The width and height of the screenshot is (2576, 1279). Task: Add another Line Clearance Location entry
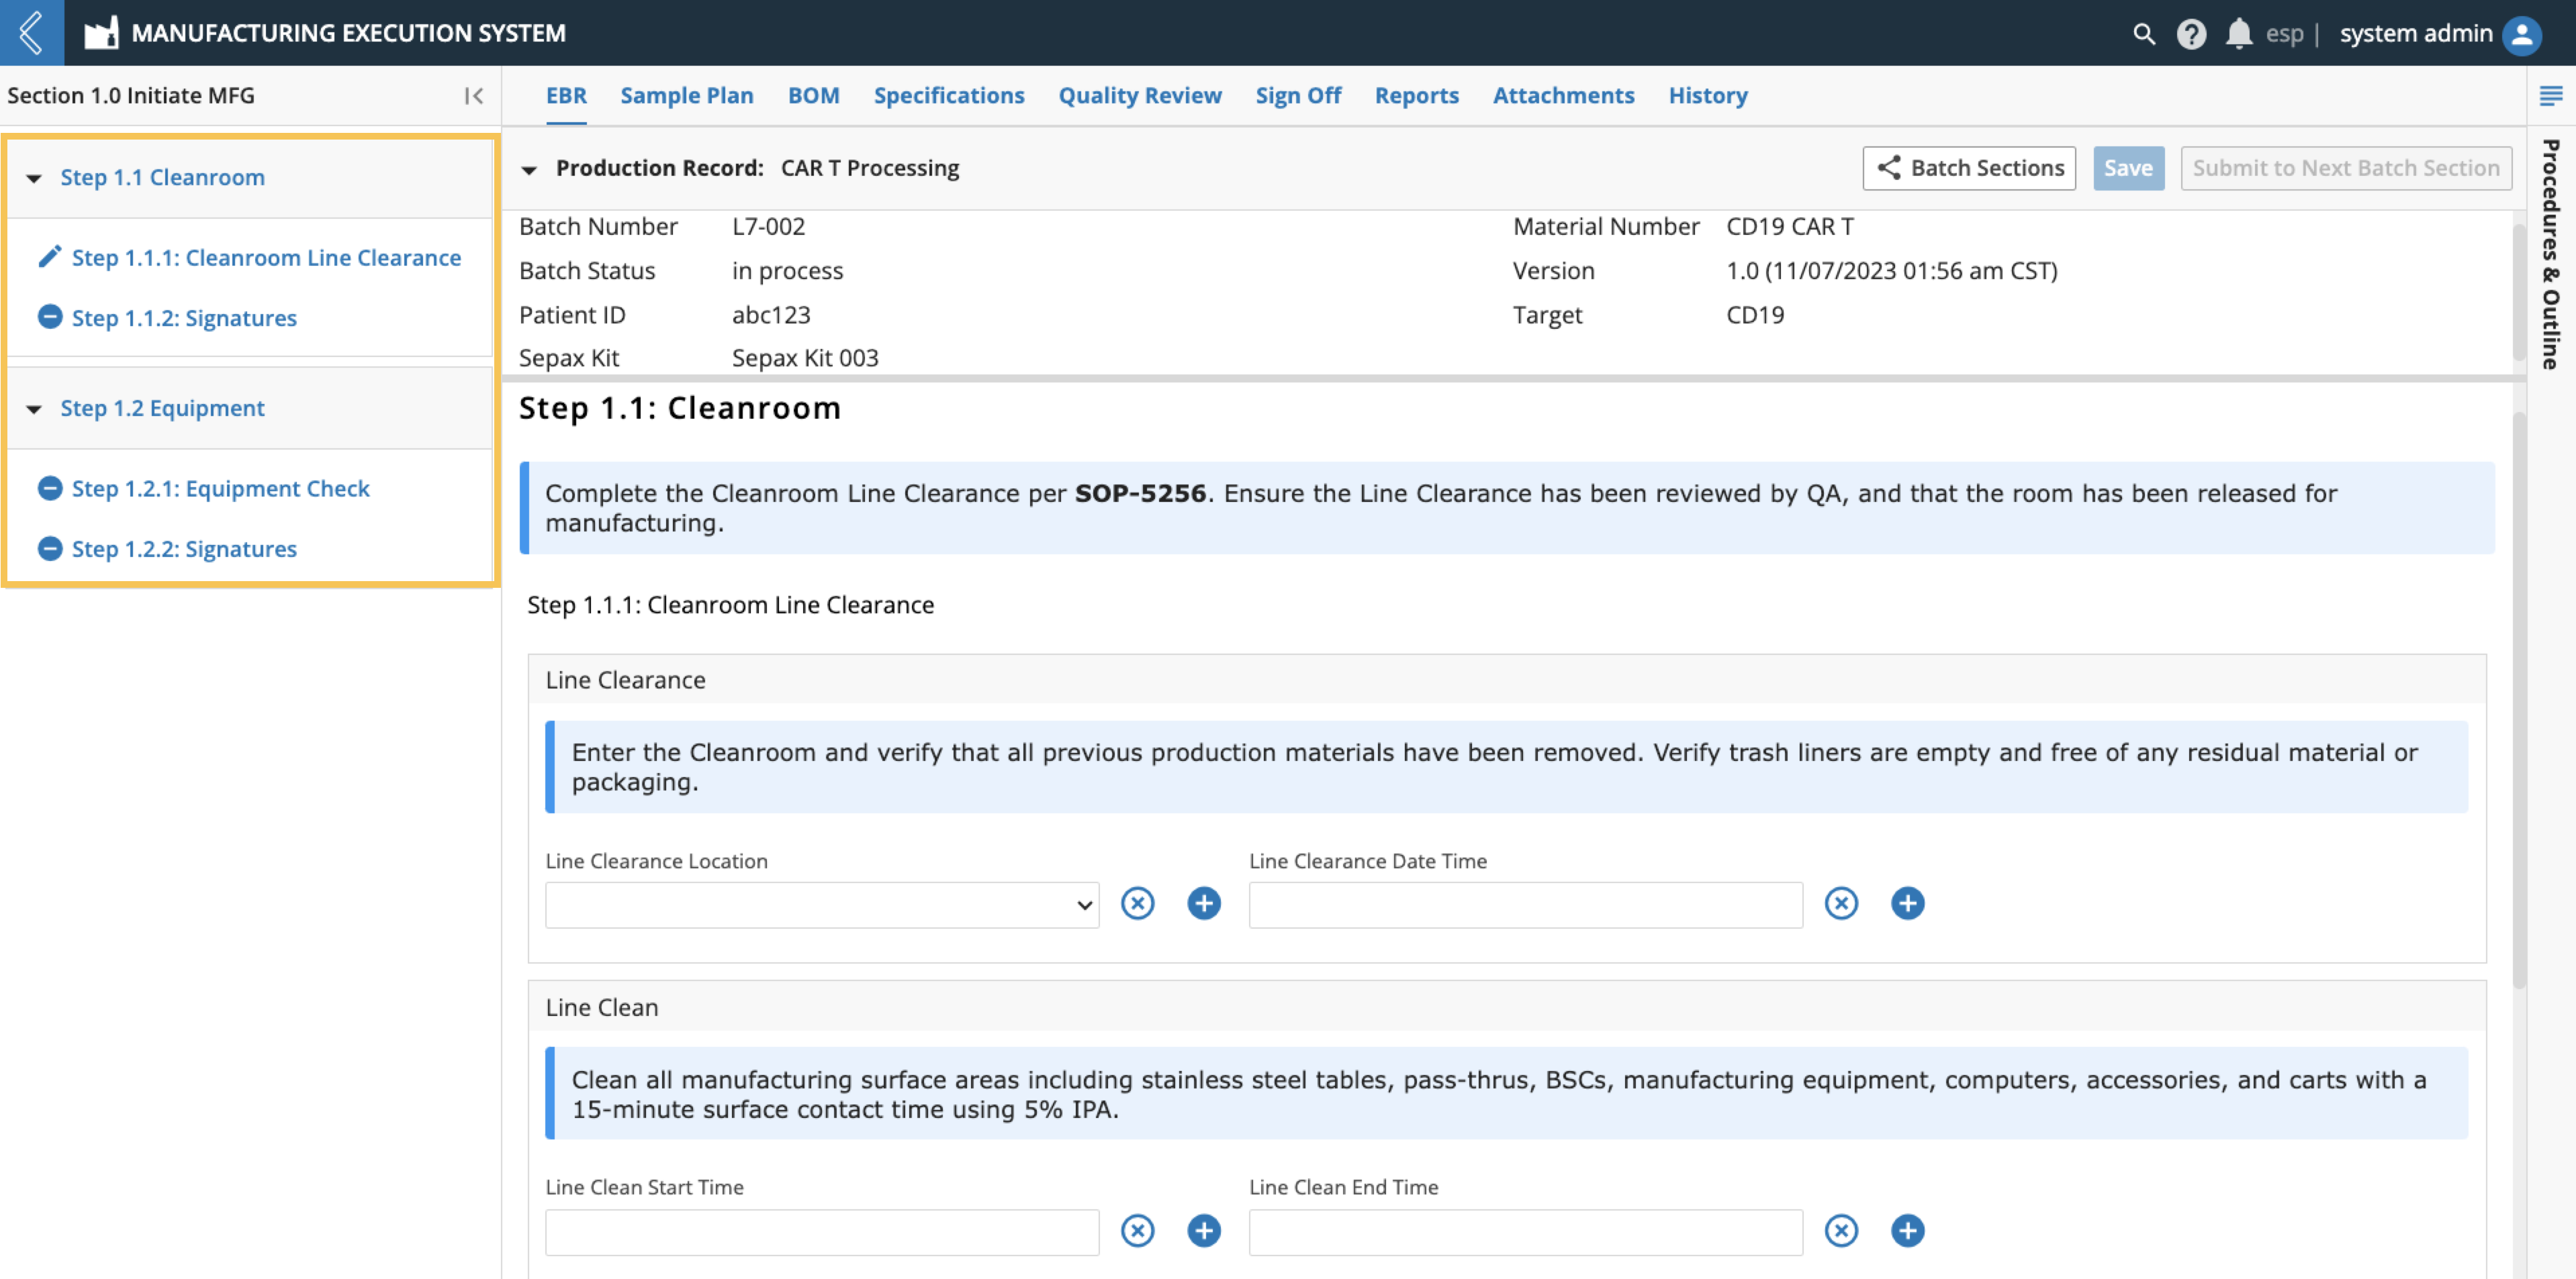coord(1204,903)
